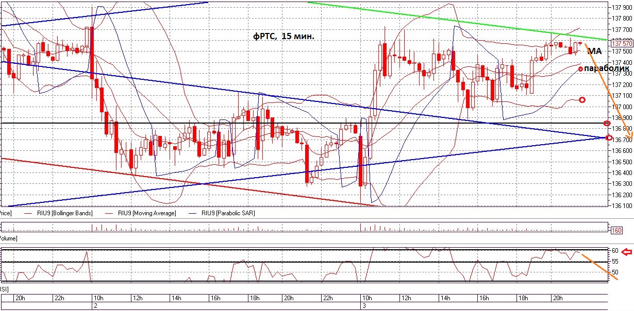Click the 137 800 price axis label
Viewport: 634px width, 311px height.
[x=621, y=18]
